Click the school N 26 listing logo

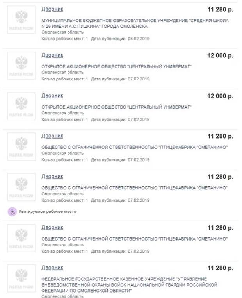coord(21,20)
